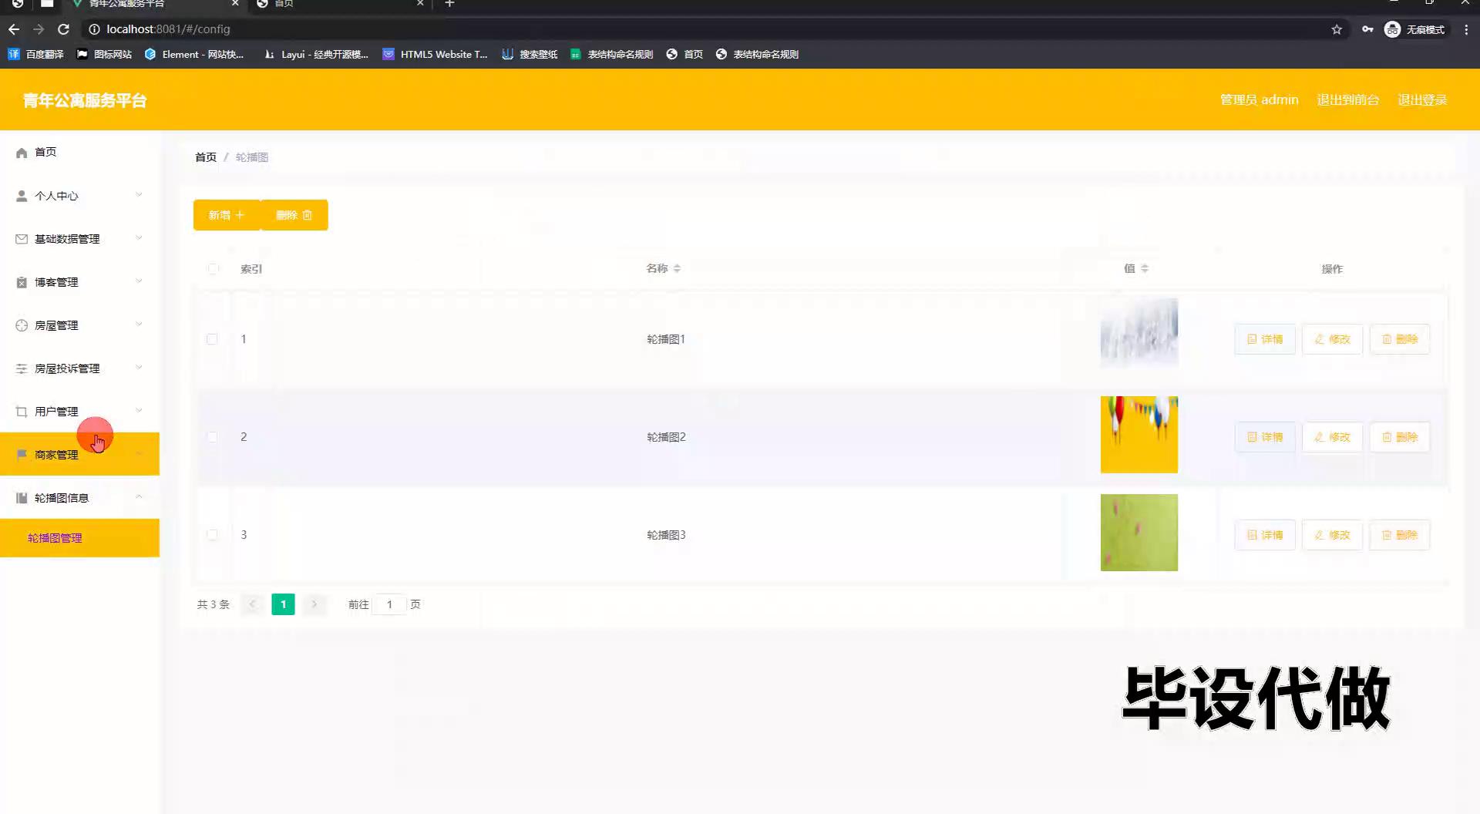The width and height of the screenshot is (1480, 814).
Task: Click the flag icon beside 商家管理
Action: pyautogui.click(x=22, y=454)
